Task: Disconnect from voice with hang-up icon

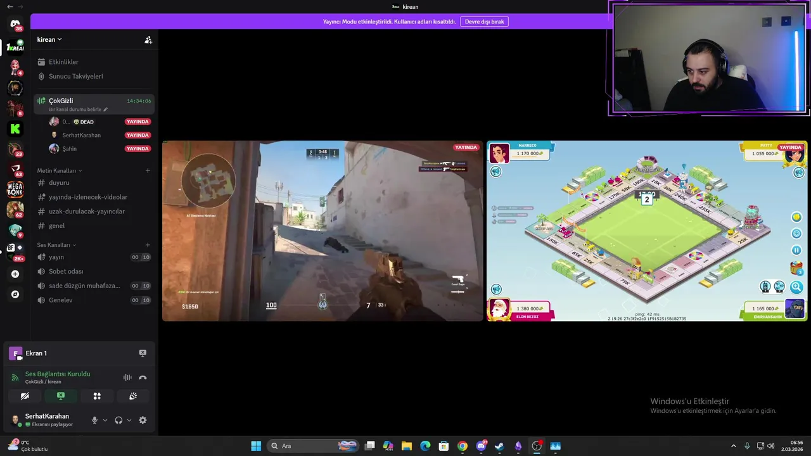Action: [x=143, y=377]
